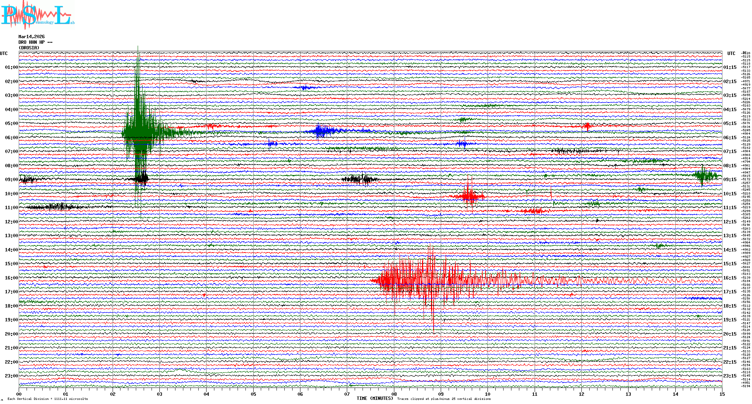This screenshot has height=404, width=752.
Task: Click the left UTC header label
Action: (x=4, y=53)
